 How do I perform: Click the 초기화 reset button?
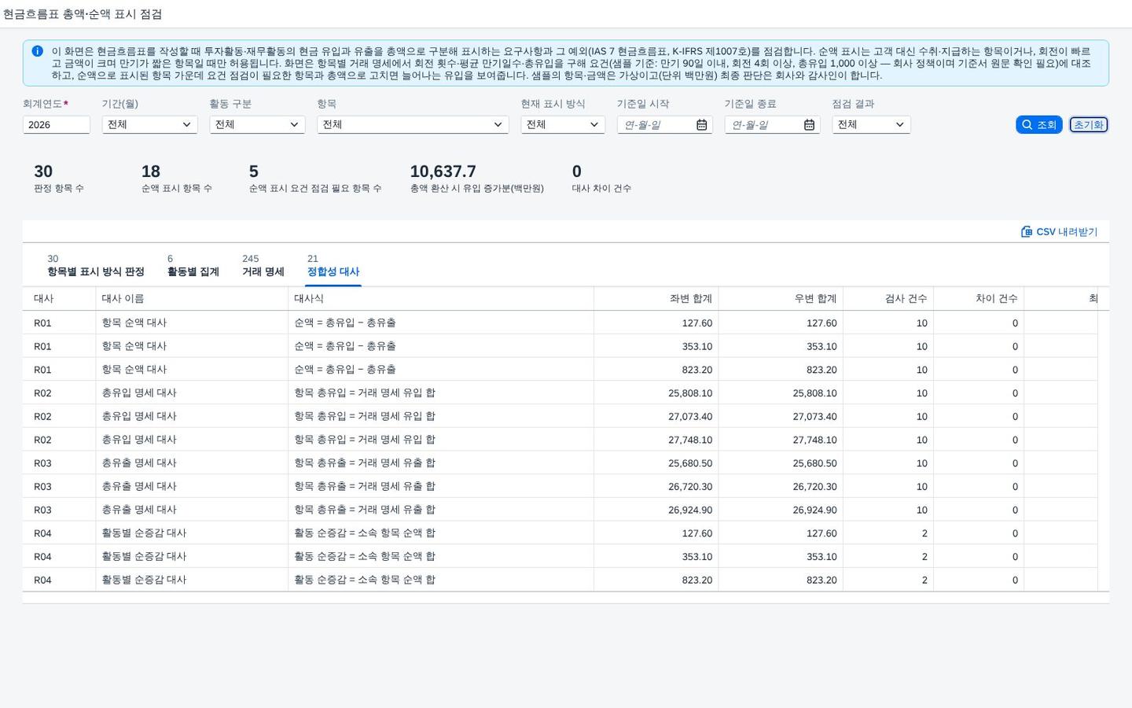(x=1088, y=125)
